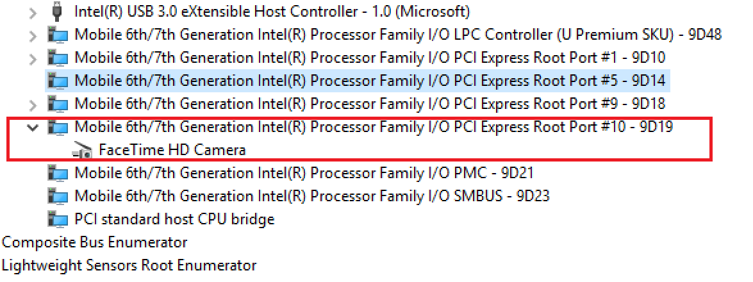Select PCI standard host CPU bridge text
The image size is (753, 282).
click(x=175, y=220)
